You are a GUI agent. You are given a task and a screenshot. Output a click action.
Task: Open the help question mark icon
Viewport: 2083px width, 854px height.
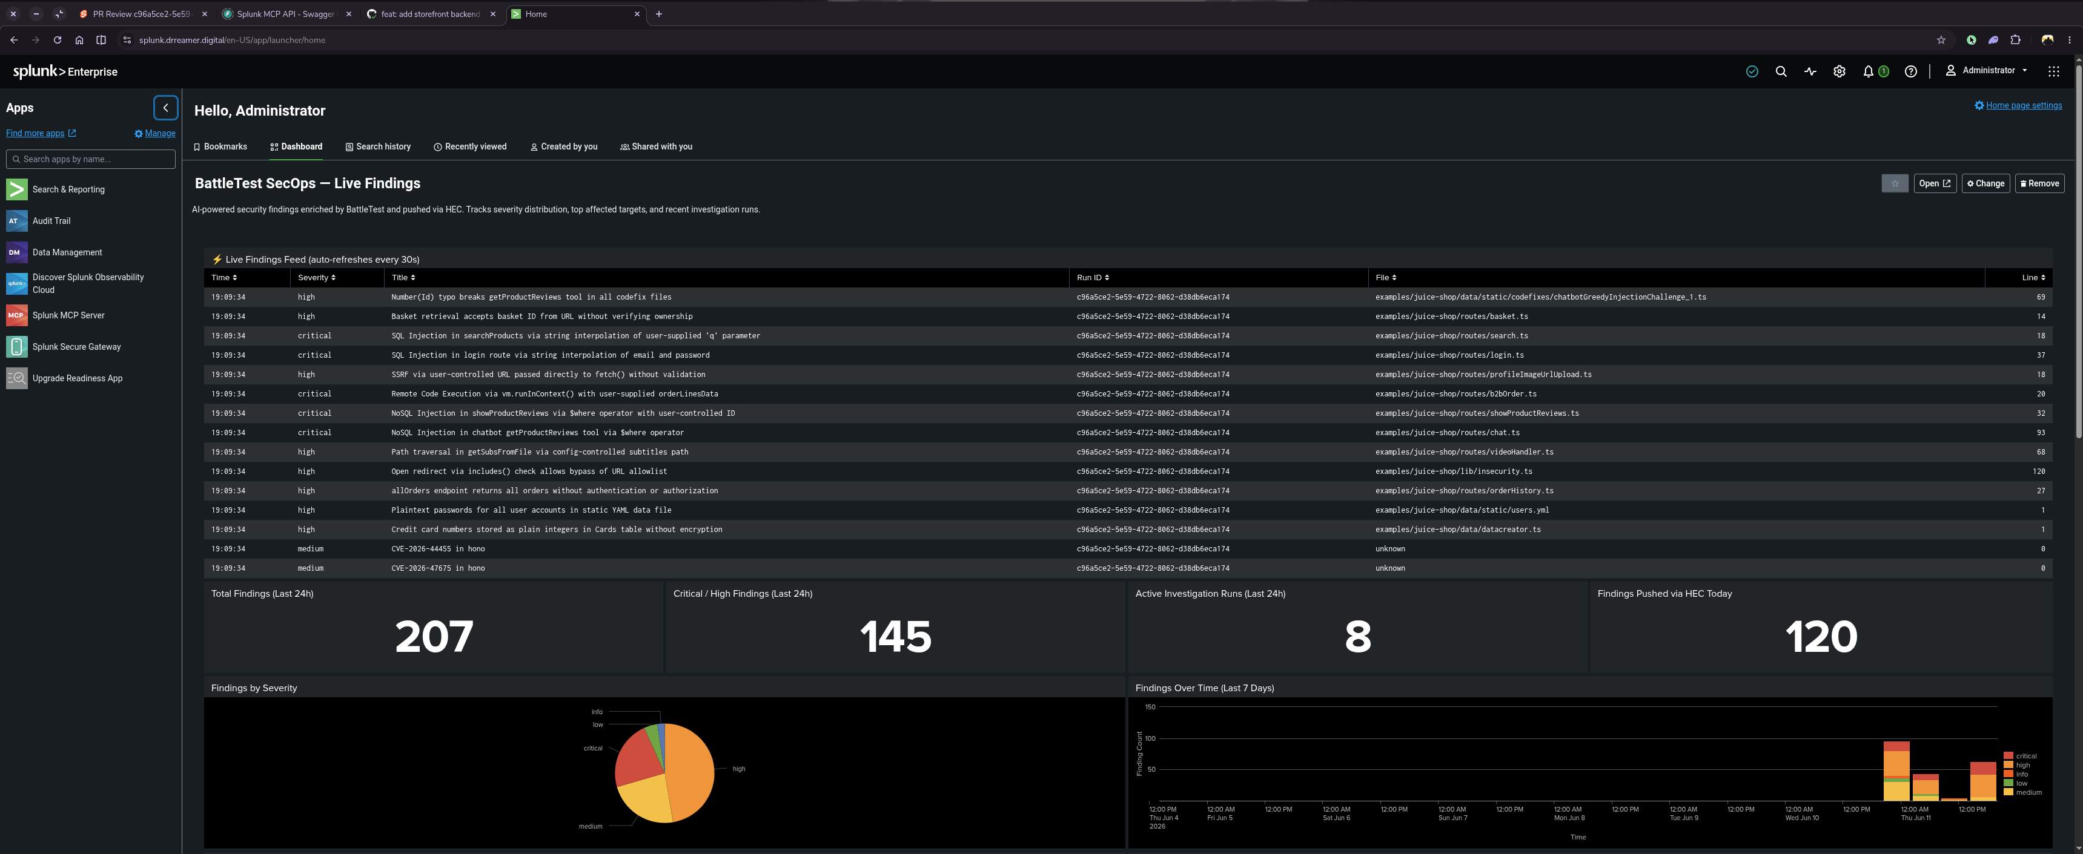[1911, 71]
